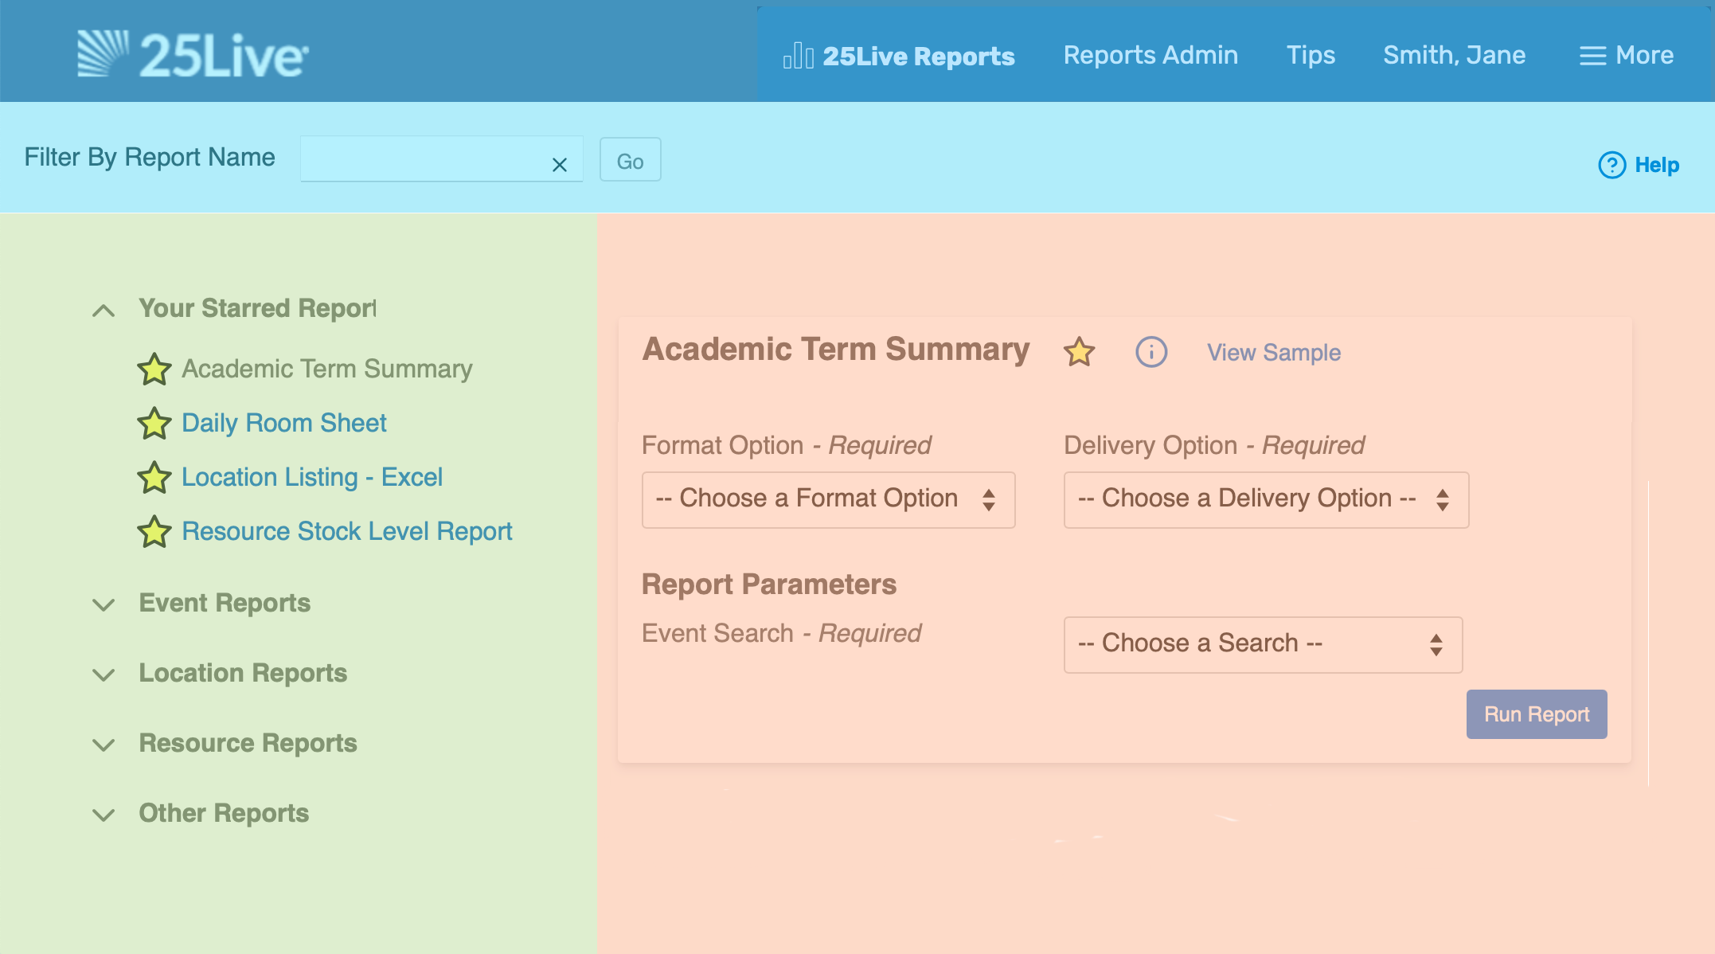This screenshot has height=954, width=1715.
Task: Open the Choose a Format Option dropdown
Action: (828, 499)
